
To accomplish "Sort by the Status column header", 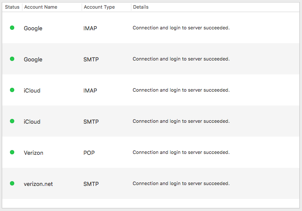I will point(12,7).
